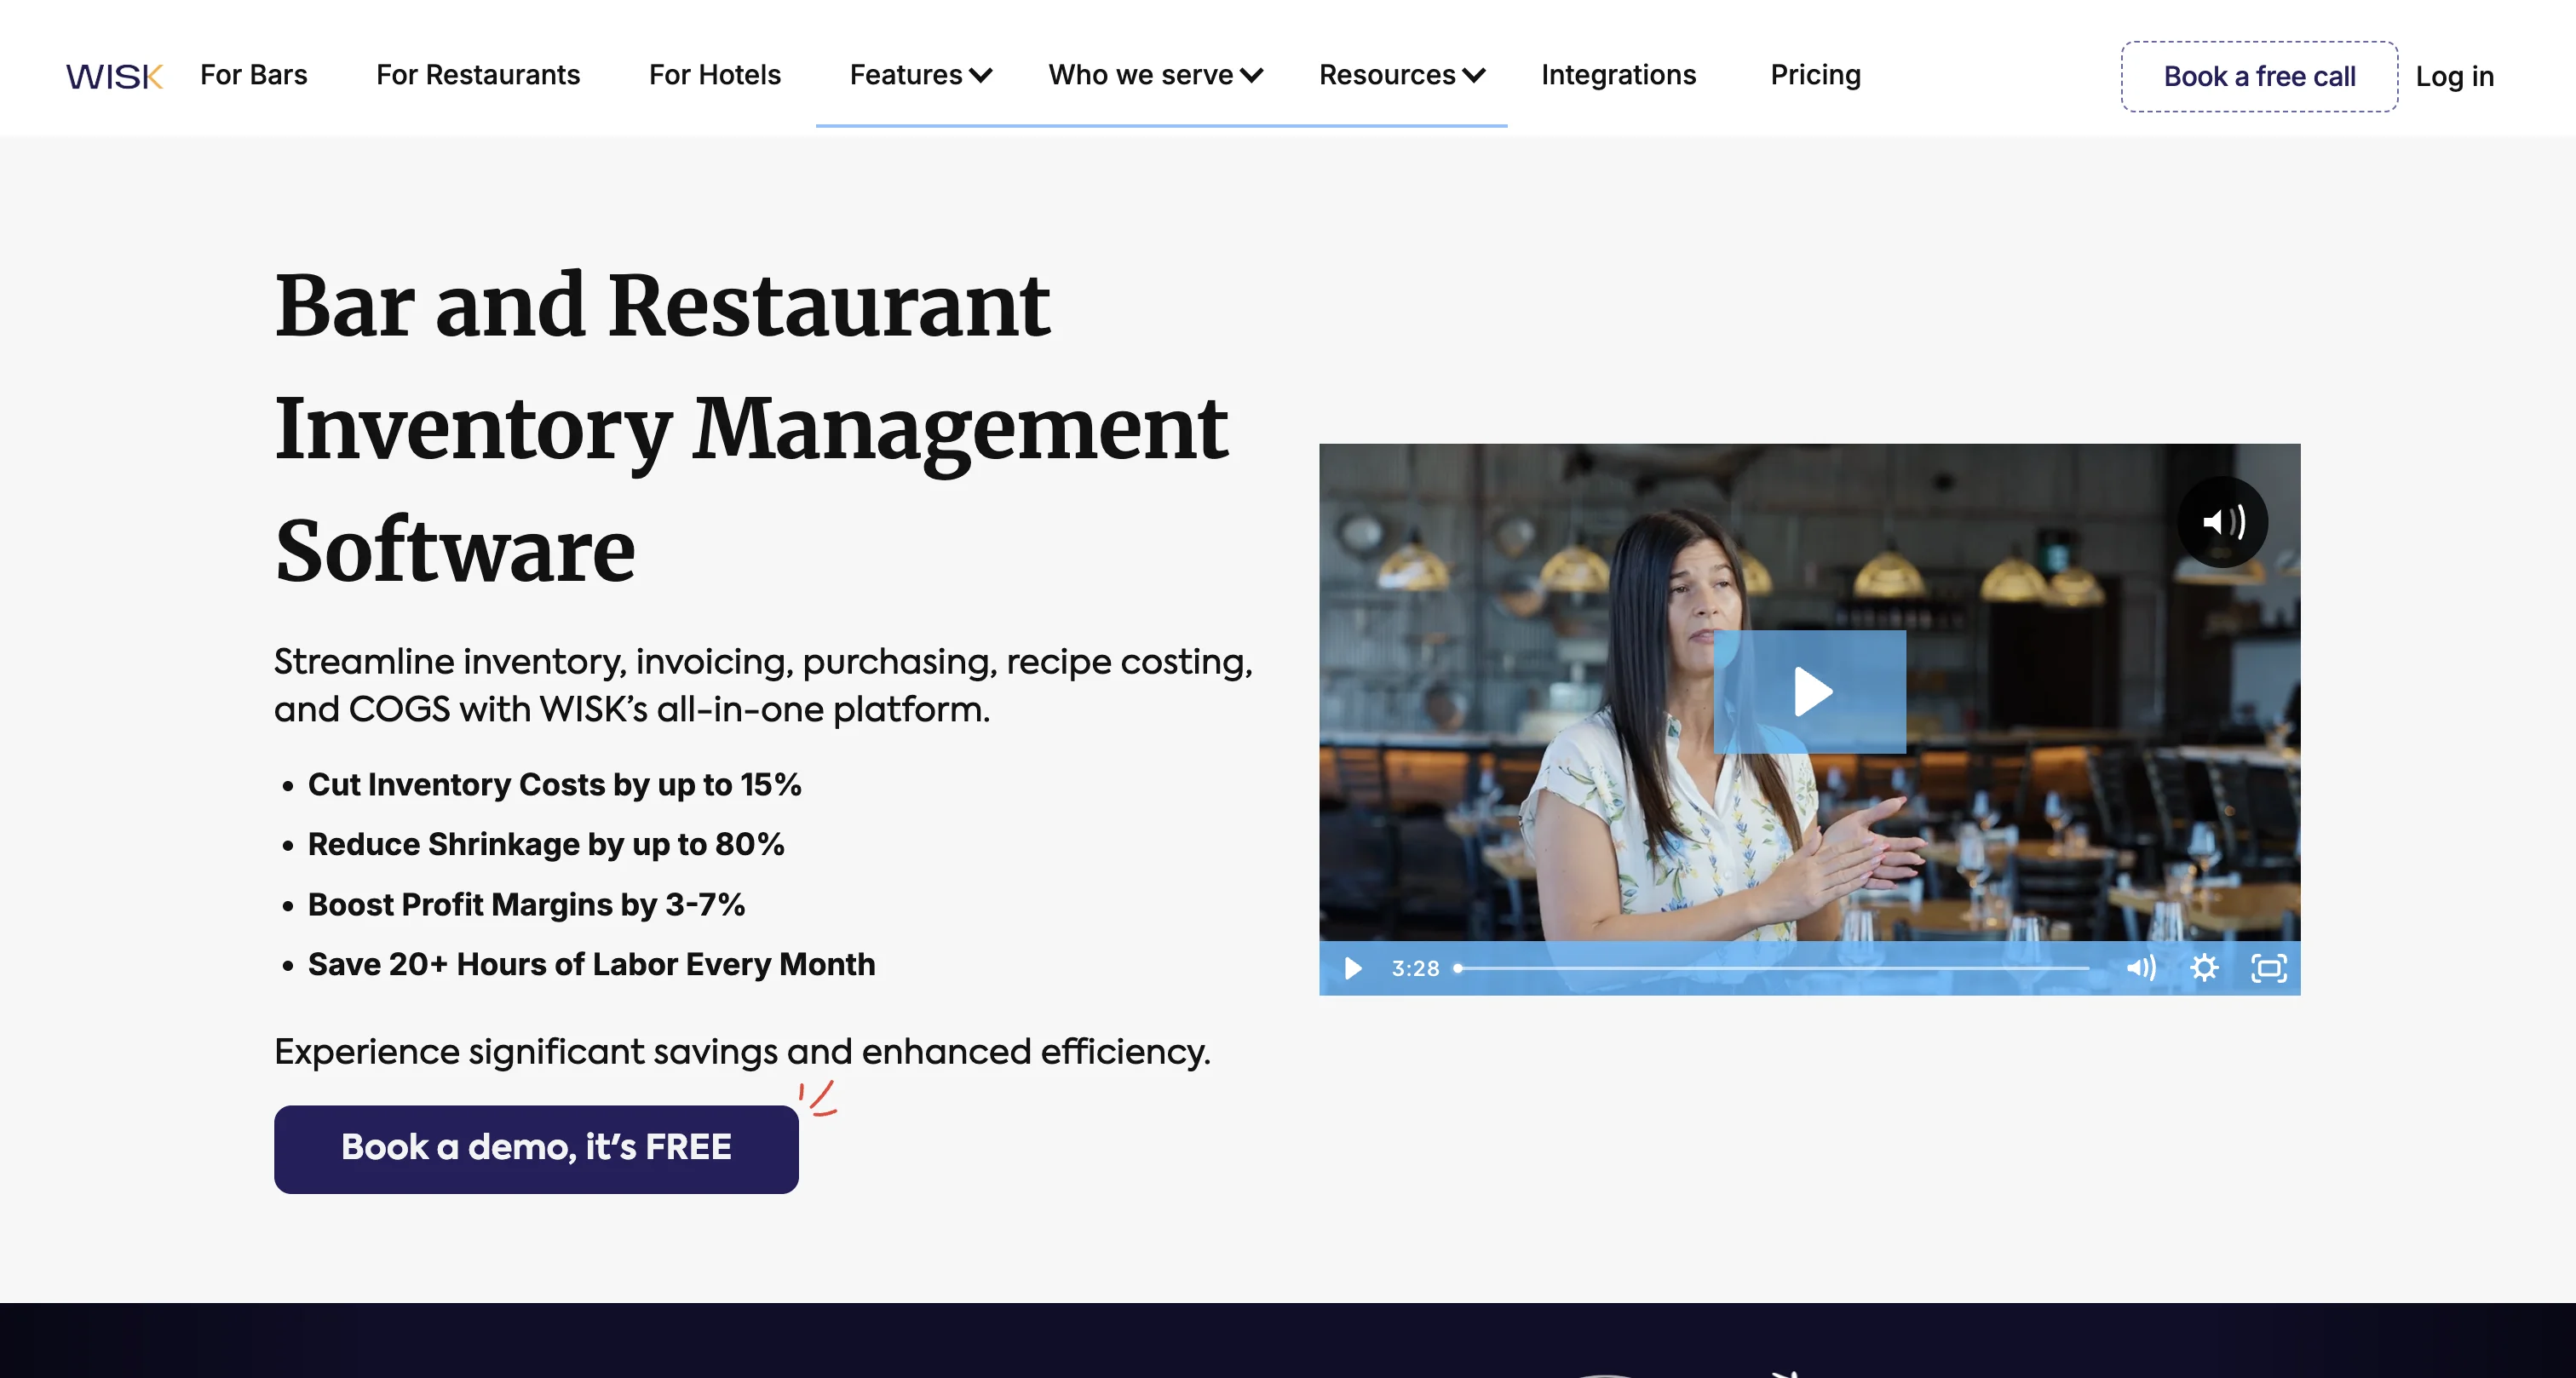Open the brightness settings gear on the video
This screenshot has height=1378, width=2576.
tap(2205, 967)
